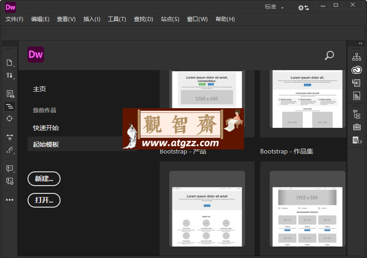Open the Tools (工具) menu
367x258 pixels.
(x=117, y=19)
